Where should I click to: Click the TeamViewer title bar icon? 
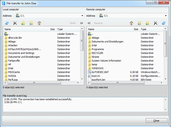click(3, 3)
